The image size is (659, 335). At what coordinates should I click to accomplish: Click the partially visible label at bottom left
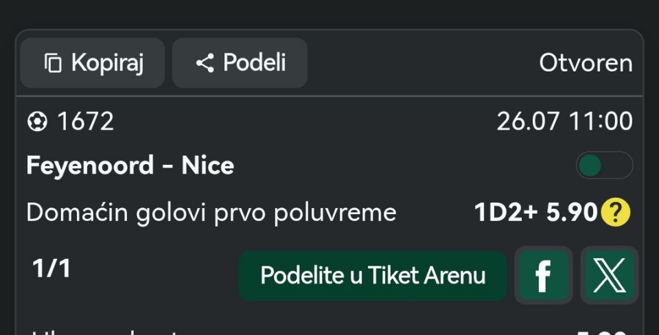(x=105, y=332)
